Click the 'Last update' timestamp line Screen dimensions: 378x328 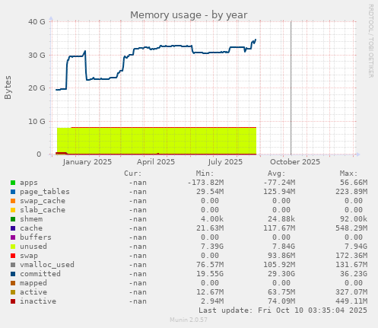[283, 310]
